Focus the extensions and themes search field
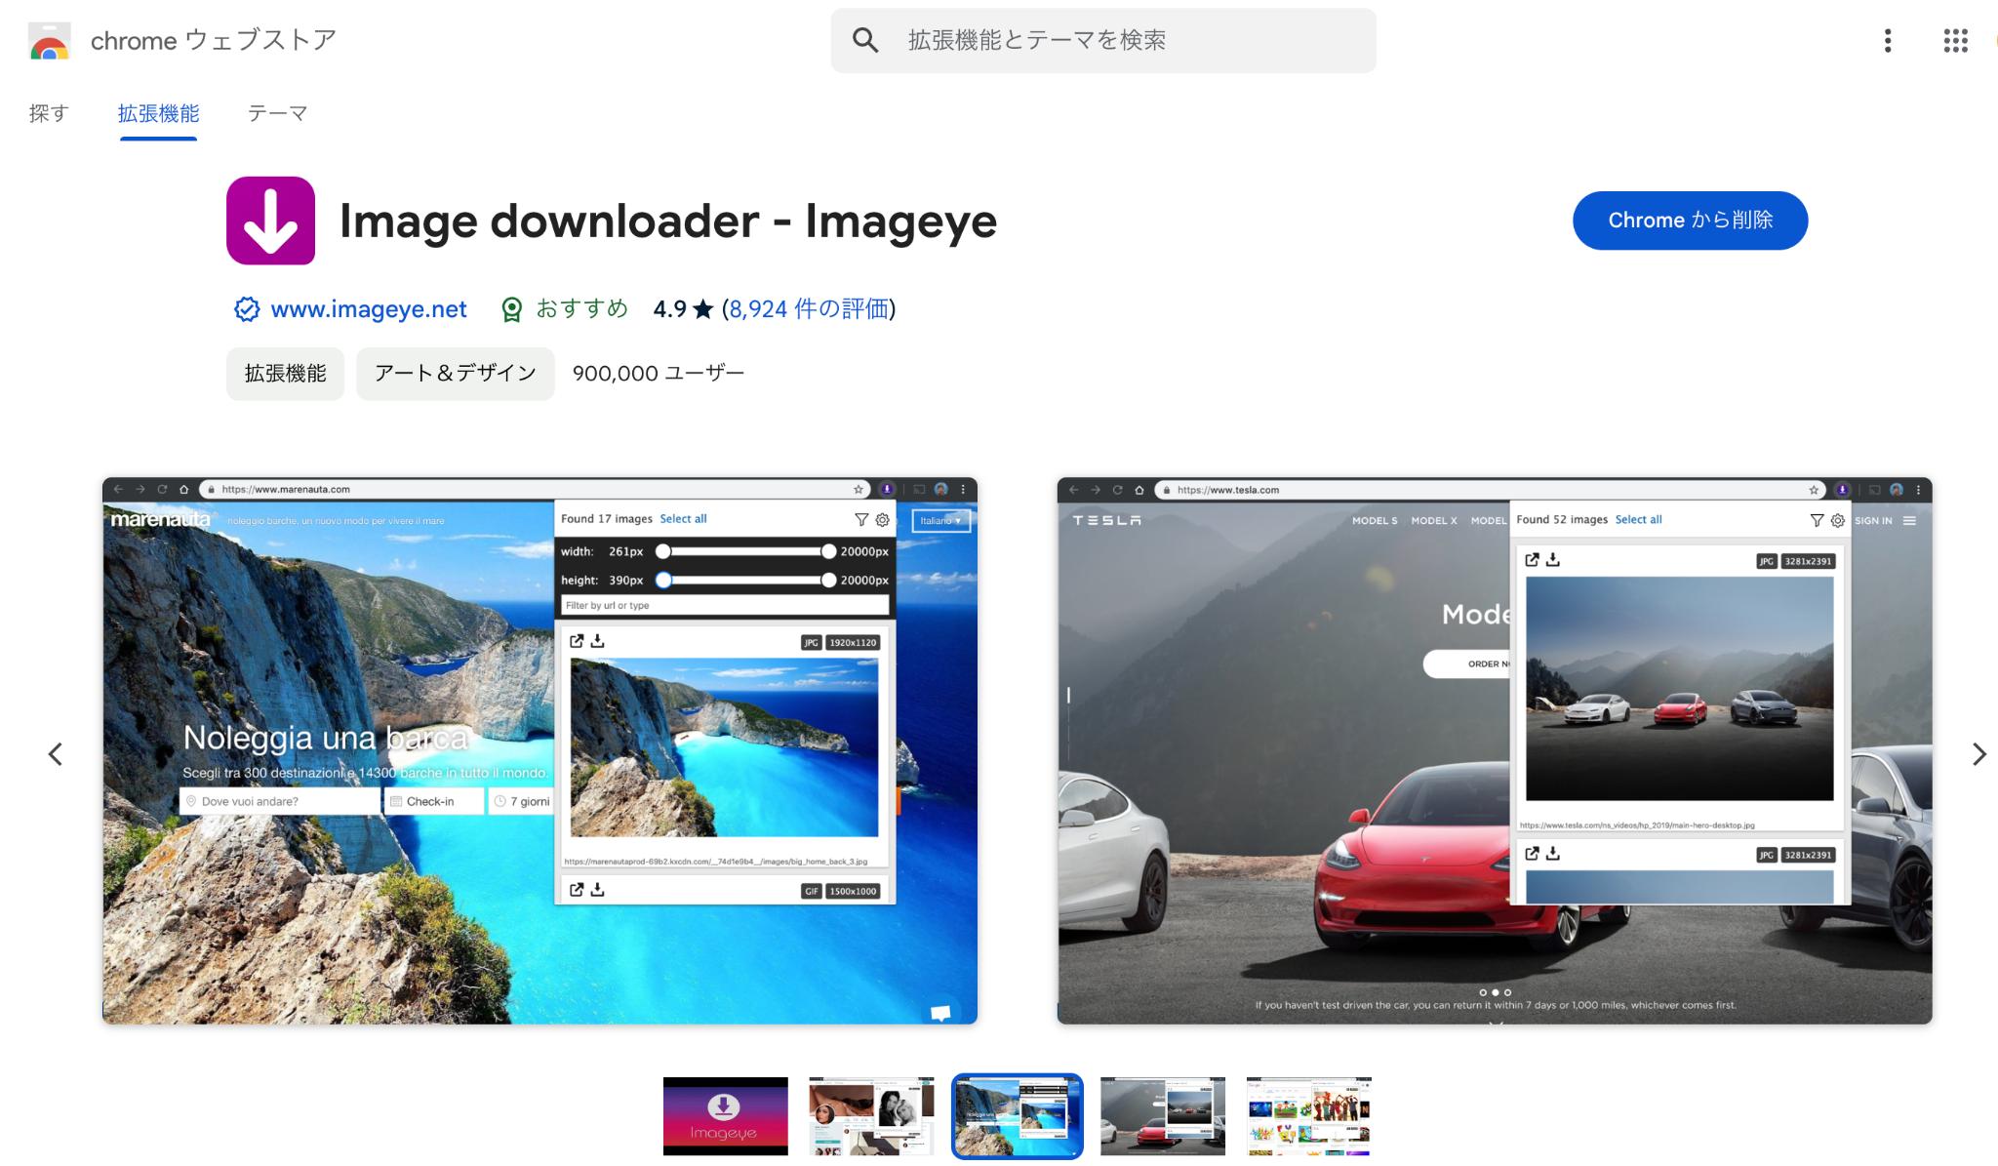1998x1166 pixels. click(1103, 40)
